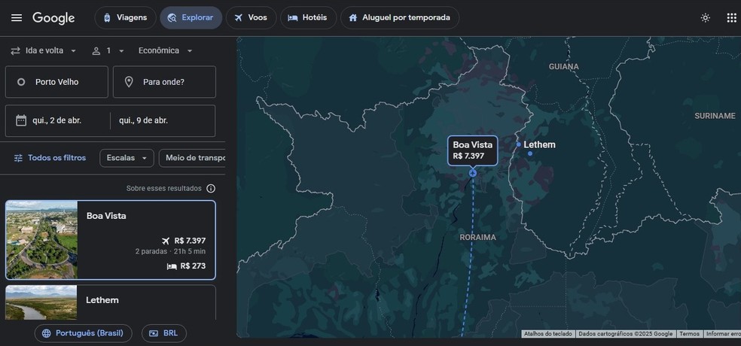
Task: Open the Google main menu hamburger icon
Action: point(17,17)
